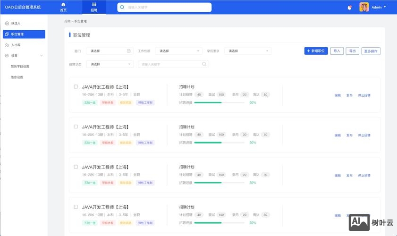Select the third JAVA开发工程师 job checkbox
Screen dimensions: 397x236
coord(76,167)
